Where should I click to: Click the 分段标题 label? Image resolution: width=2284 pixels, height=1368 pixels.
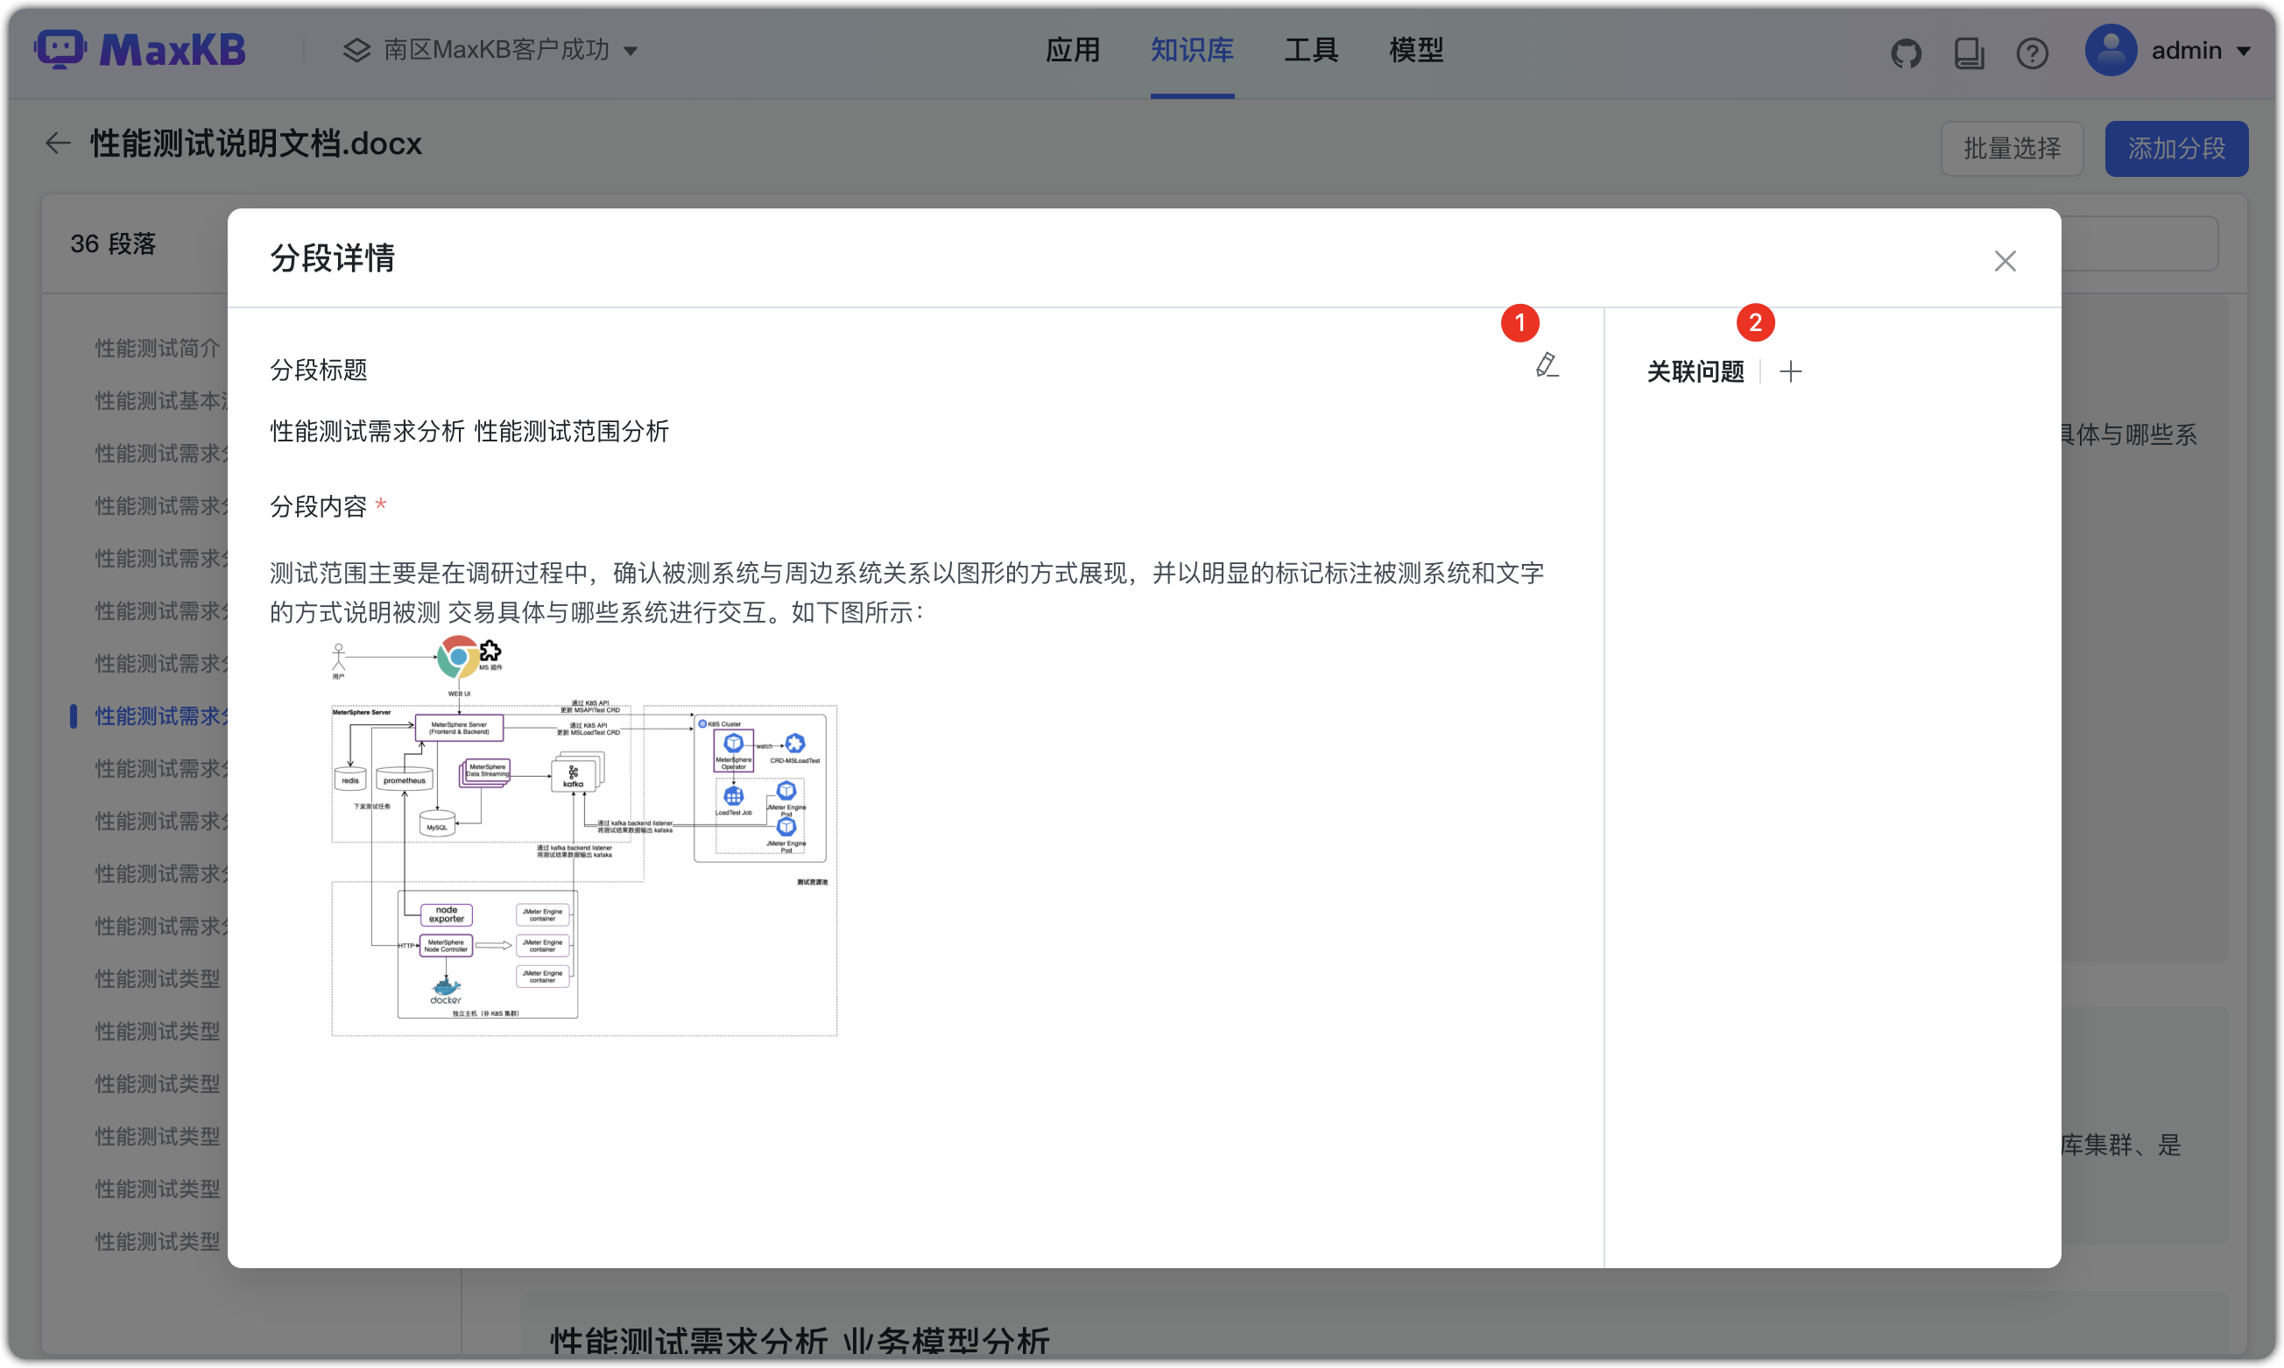click(318, 370)
